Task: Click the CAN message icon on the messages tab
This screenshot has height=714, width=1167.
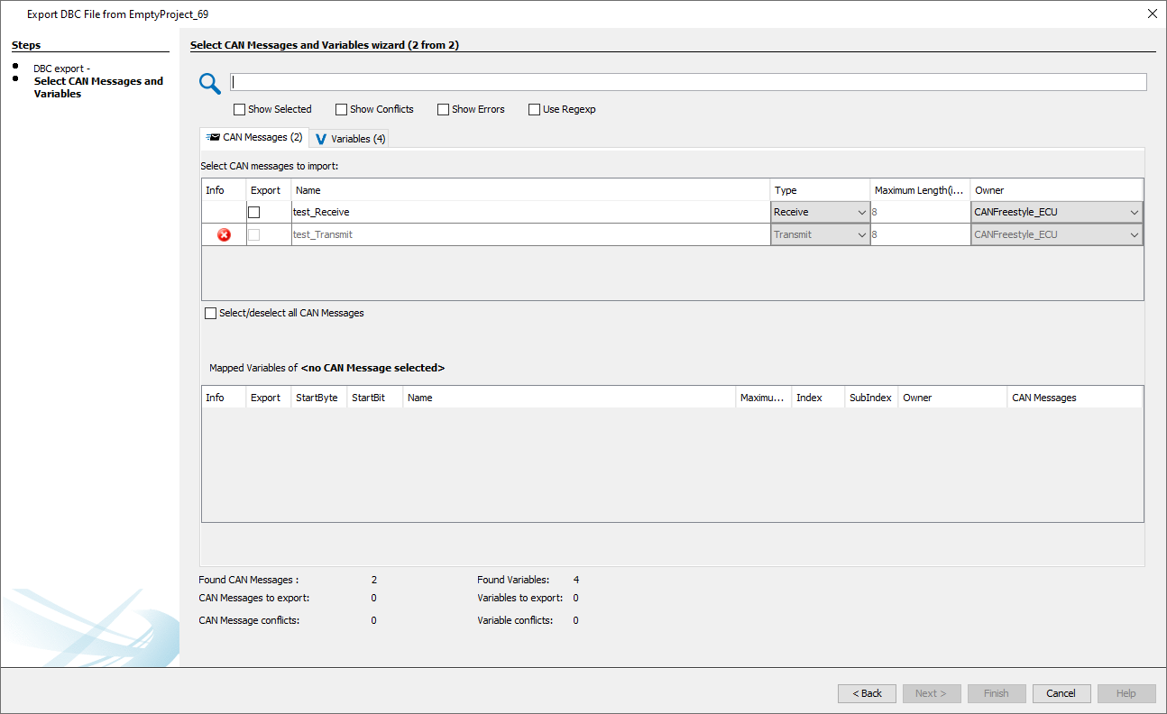Action: [x=211, y=138]
